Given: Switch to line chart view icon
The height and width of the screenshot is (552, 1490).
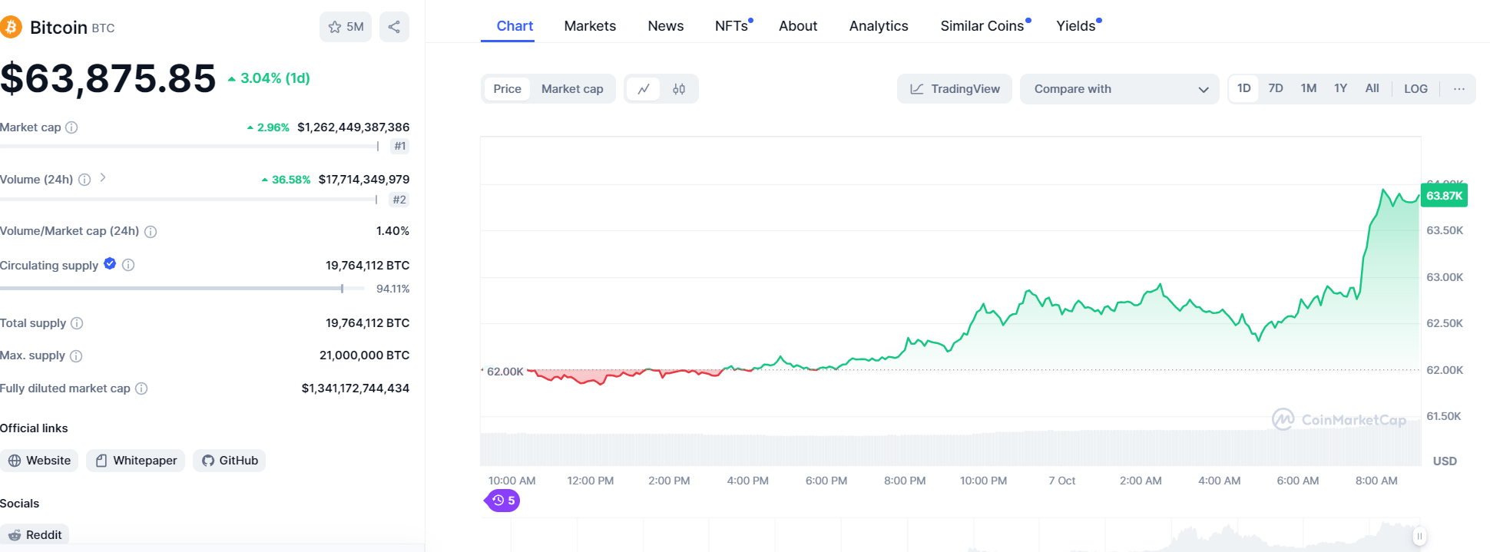Looking at the screenshot, I should click(x=644, y=89).
